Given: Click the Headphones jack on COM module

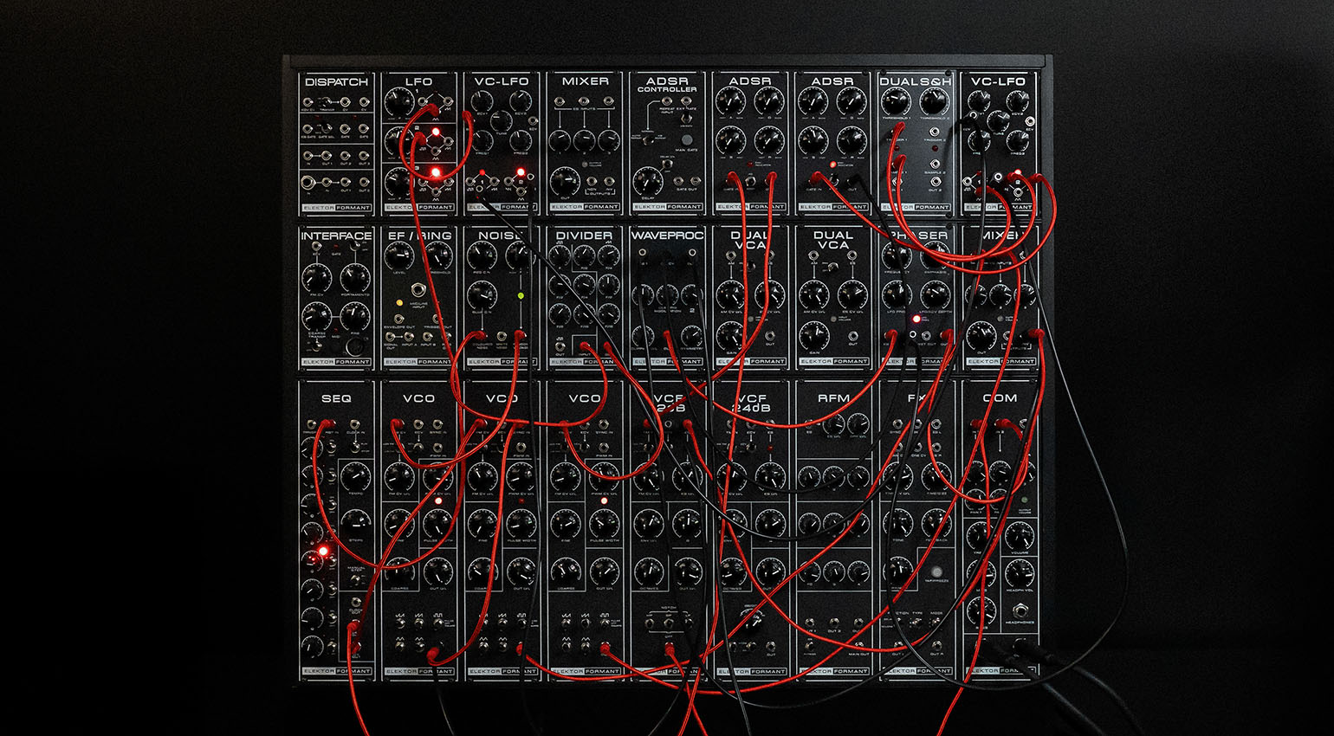Looking at the screenshot, I should 1019,610.
